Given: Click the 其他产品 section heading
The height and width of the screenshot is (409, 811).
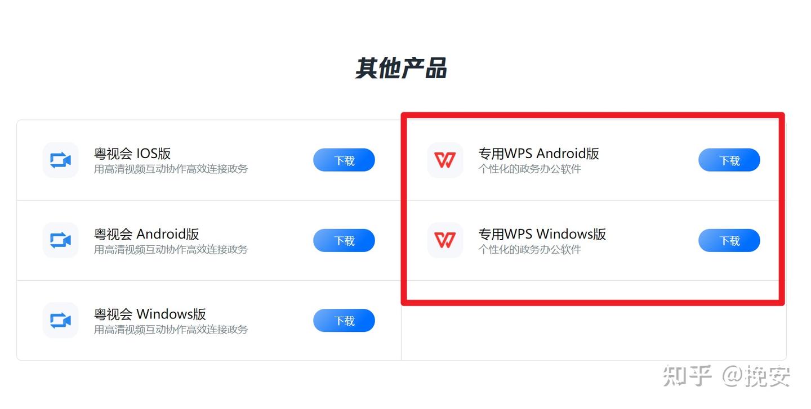Looking at the screenshot, I should point(401,68).
